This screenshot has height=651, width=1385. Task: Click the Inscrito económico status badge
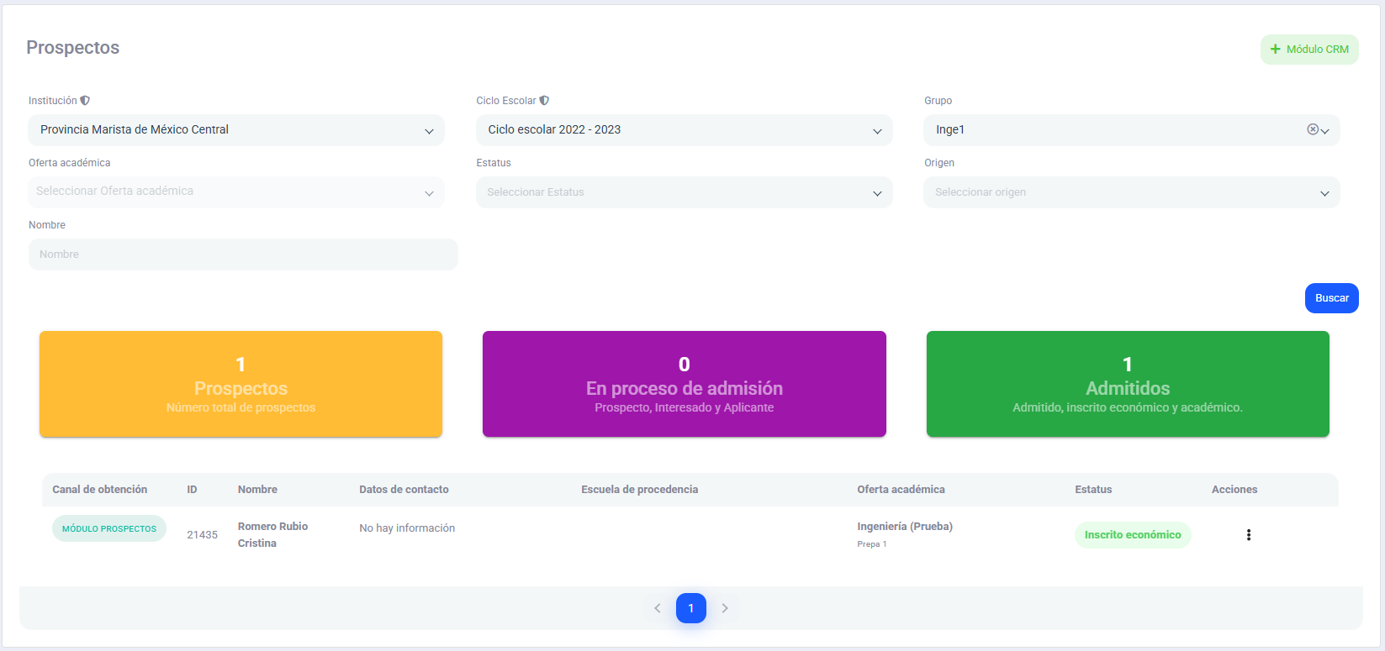click(x=1132, y=535)
